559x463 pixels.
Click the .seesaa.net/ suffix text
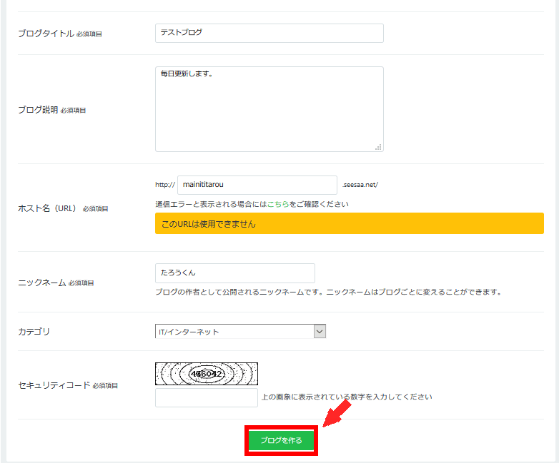[360, 185]
